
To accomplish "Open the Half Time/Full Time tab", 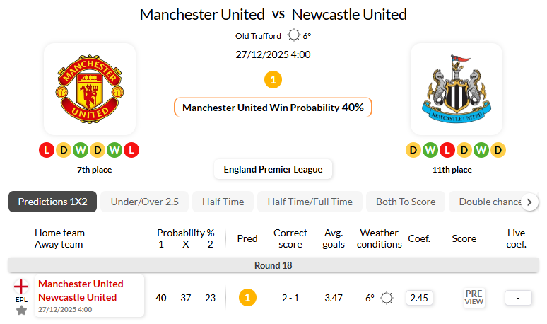I will point(310,202).
